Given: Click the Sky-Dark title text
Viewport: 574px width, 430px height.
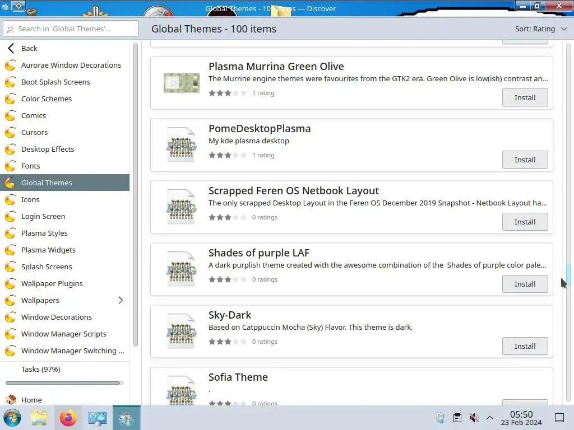Looking at the screenshot, I should click(230, 315).
